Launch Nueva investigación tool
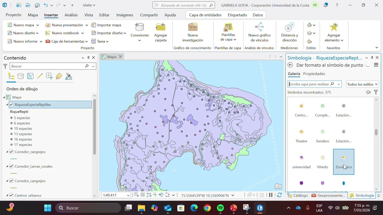 pos(193,33)
